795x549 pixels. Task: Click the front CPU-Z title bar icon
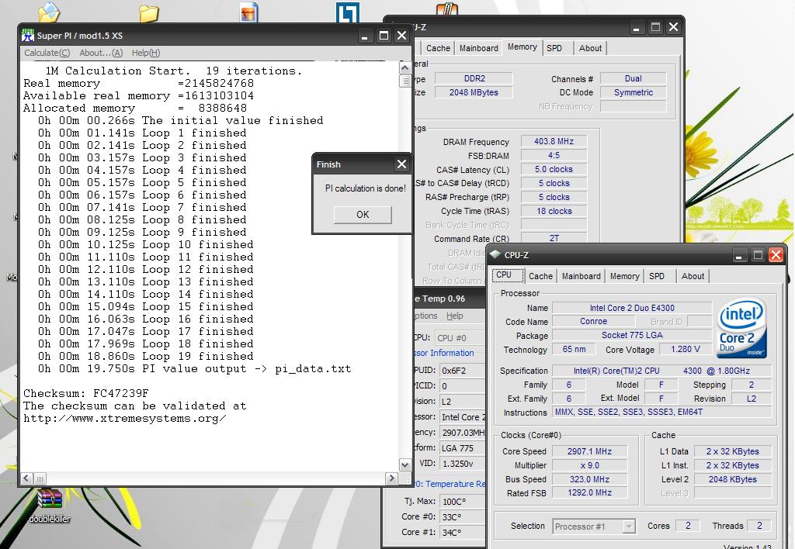(x=495, y=255)
